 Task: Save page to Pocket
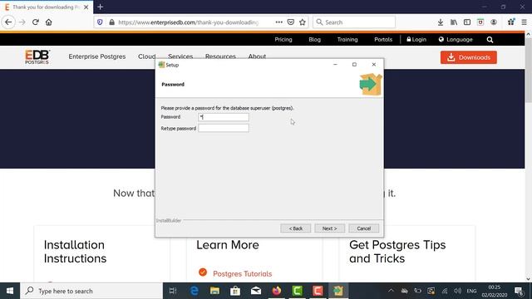[x=291, y=22]
